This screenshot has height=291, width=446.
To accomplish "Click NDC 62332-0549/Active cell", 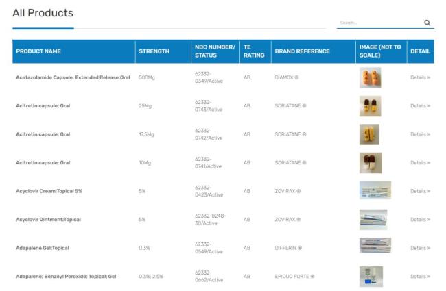I will click(x=209, y=248).
